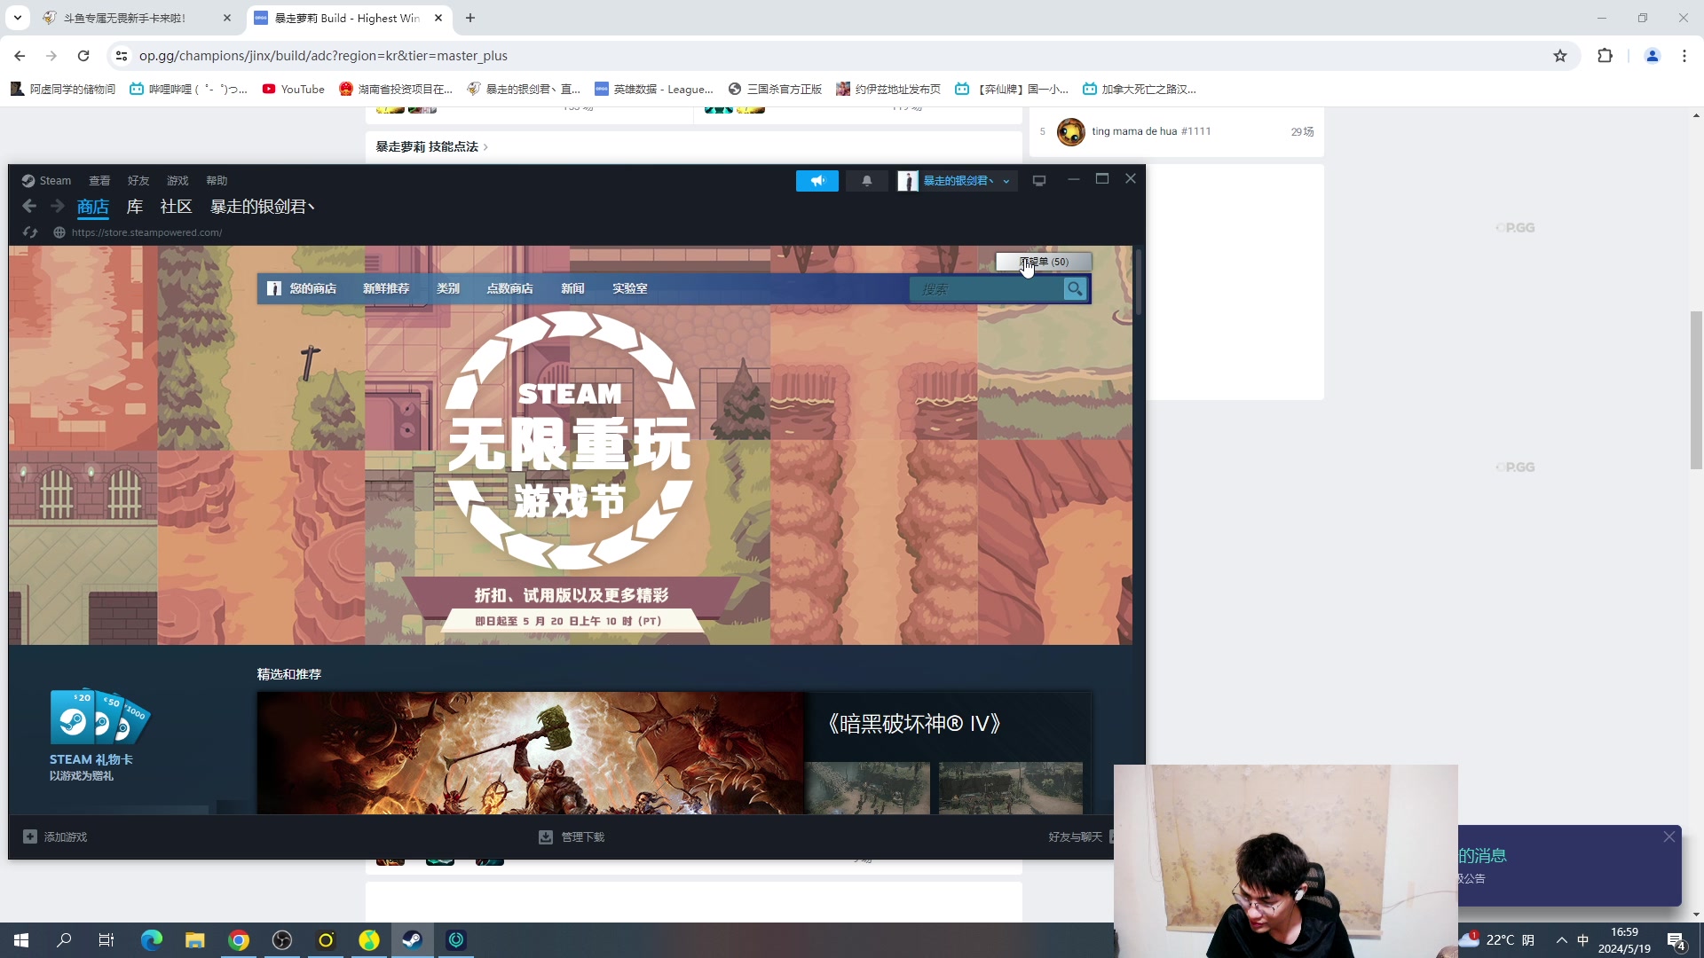Bookmark this page with star icon

tap(1560, 56)
